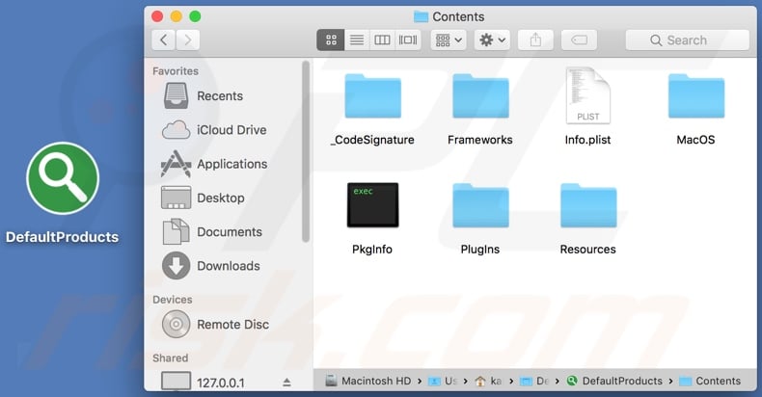The image size is (762, 397).
Task: Minimize the window with the yellow button
Action: pyautogui.click(x=176, y=16)
